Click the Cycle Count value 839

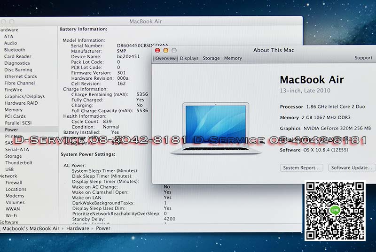tap(108, 122)
